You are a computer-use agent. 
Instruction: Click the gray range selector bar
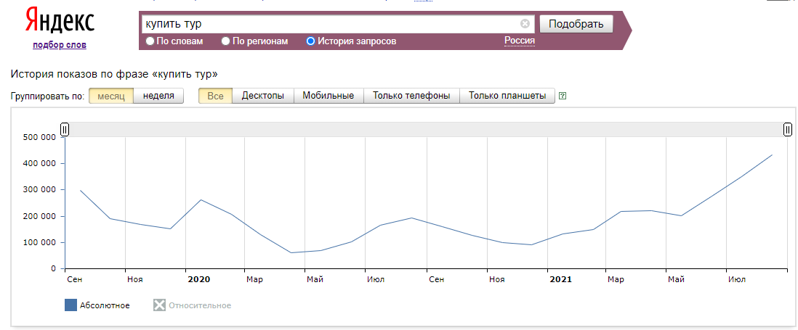point(426,129)
